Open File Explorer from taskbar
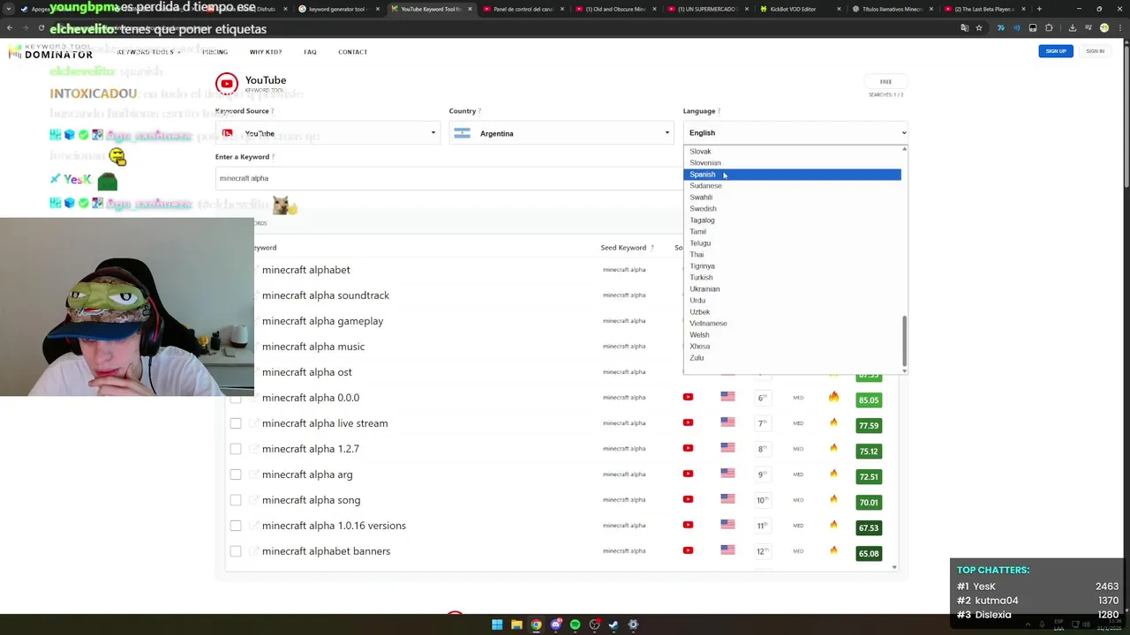Image resolution: width=1130 pixels, height=635 pixels. 516,624
